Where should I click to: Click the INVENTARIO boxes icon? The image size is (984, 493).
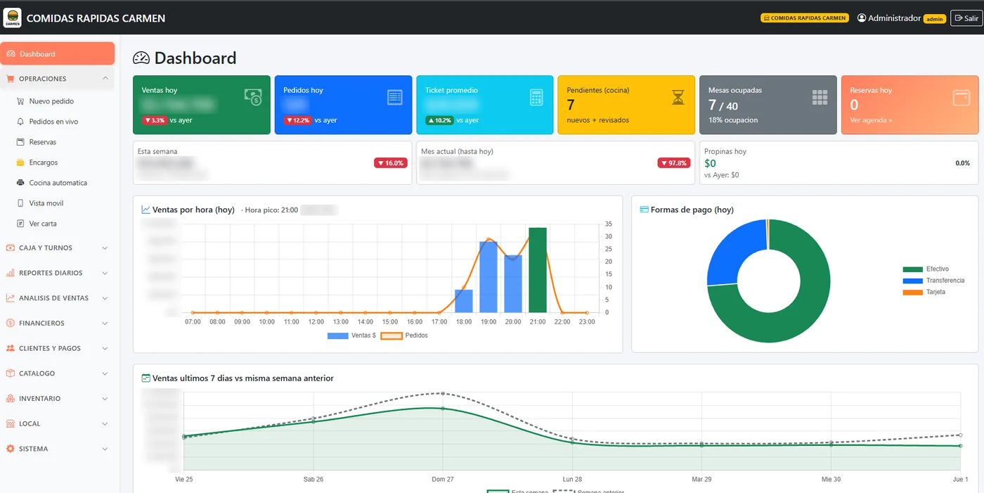pos(11,399)
